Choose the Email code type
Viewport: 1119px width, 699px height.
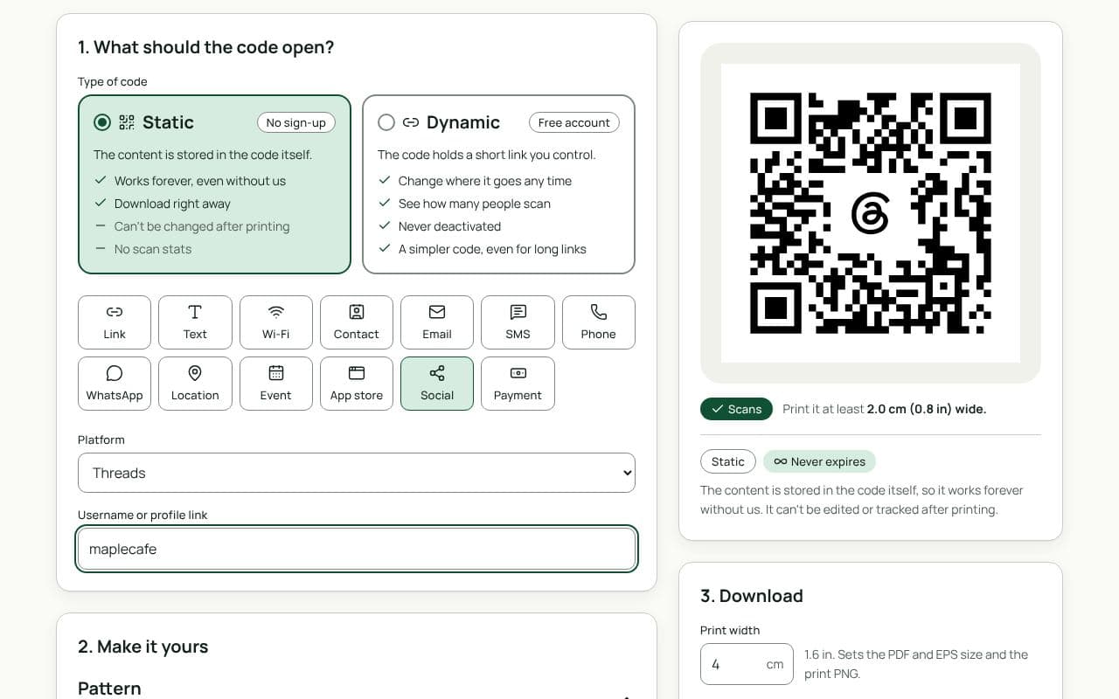click(x=437, y=322)
